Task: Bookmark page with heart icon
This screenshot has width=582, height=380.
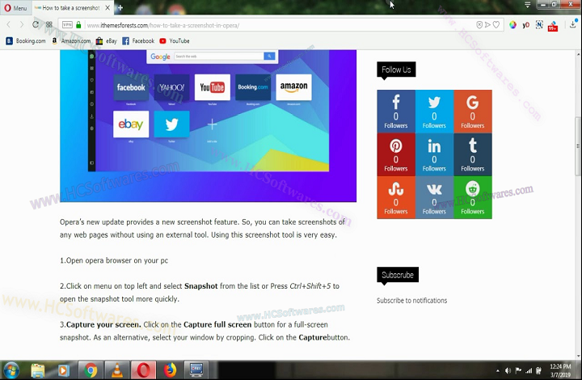Action: (x=496, y=24)
